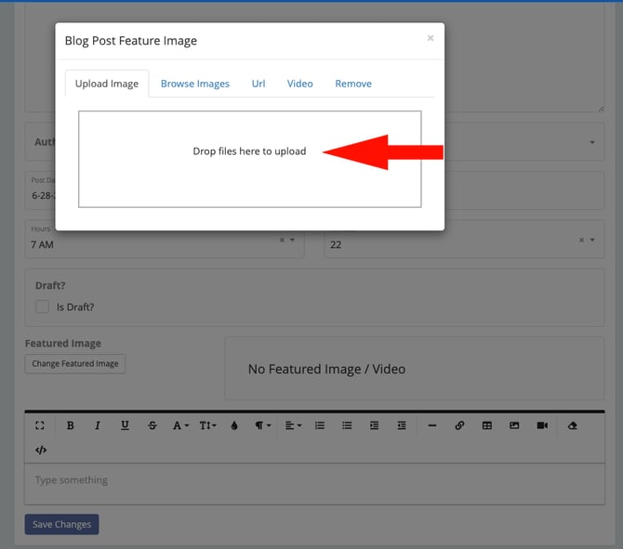The image size is (623, 549).
Task: Open the text alignment dropdown
Action: [292, 425]
